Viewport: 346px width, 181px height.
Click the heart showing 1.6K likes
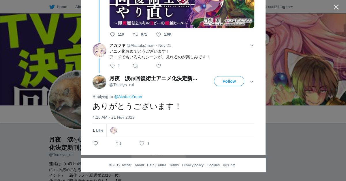click(159, 34)
